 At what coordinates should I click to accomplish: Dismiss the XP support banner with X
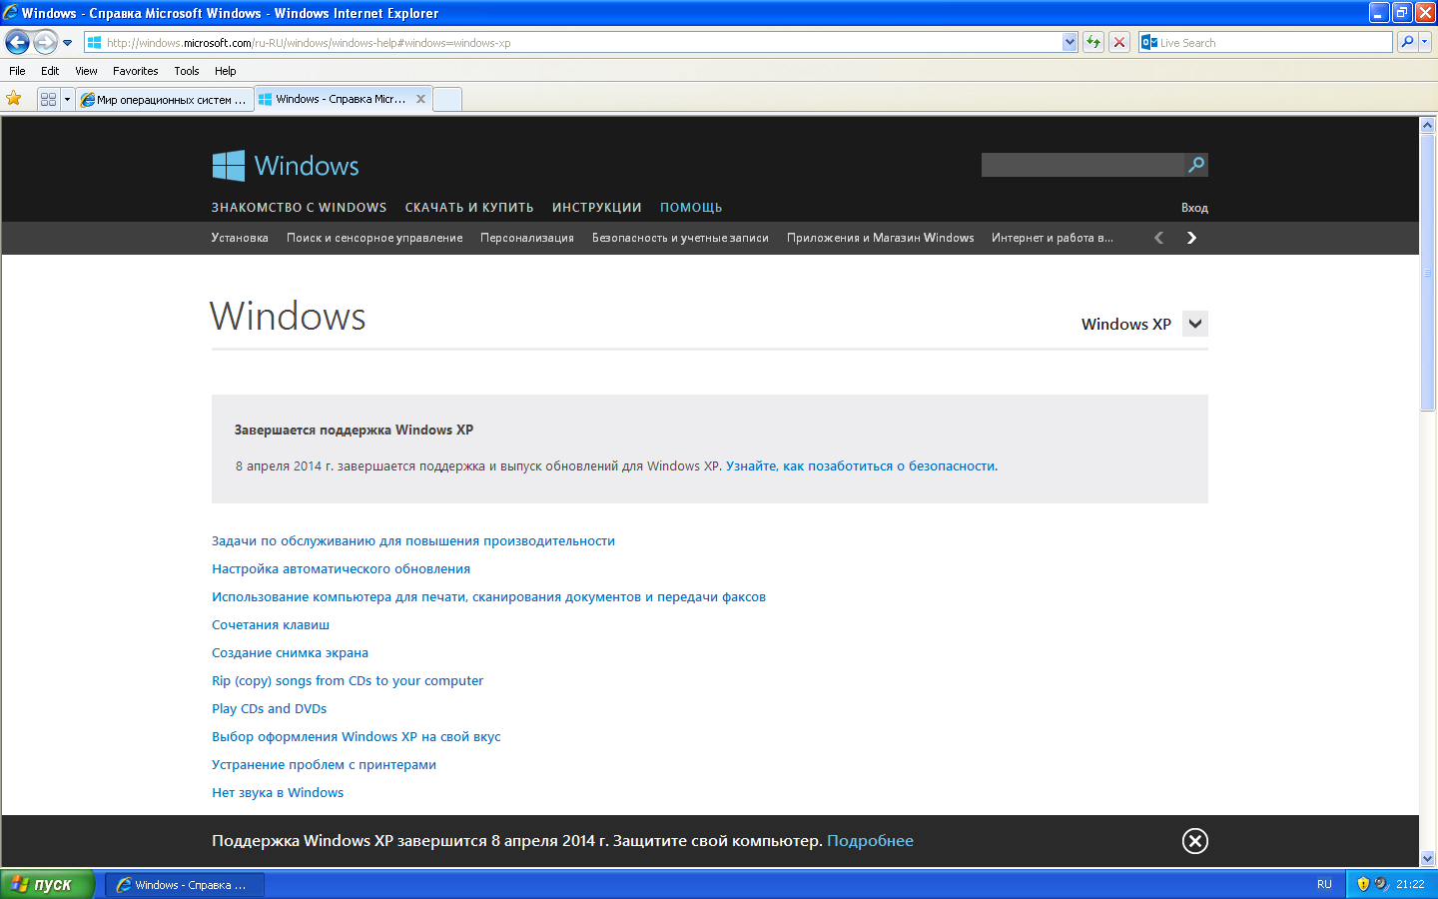click(x=1194, y=841)
